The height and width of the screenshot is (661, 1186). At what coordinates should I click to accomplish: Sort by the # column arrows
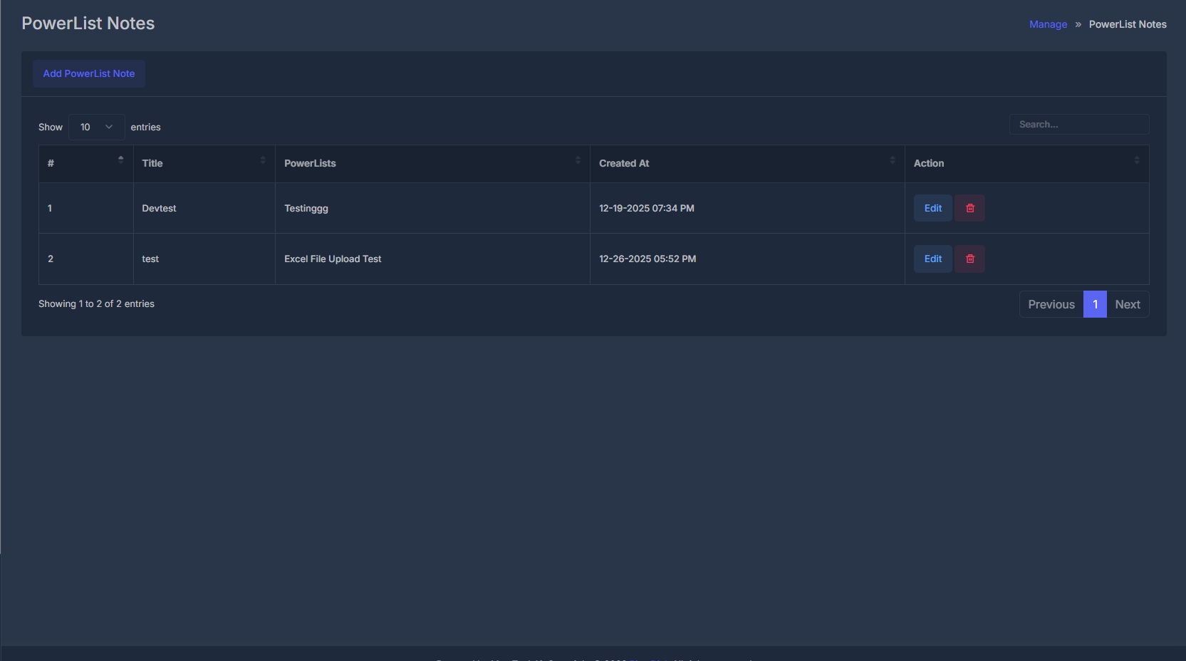point(121,160)
